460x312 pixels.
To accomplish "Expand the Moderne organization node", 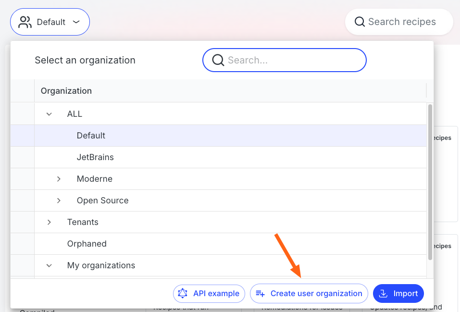I will click(59, 179).
